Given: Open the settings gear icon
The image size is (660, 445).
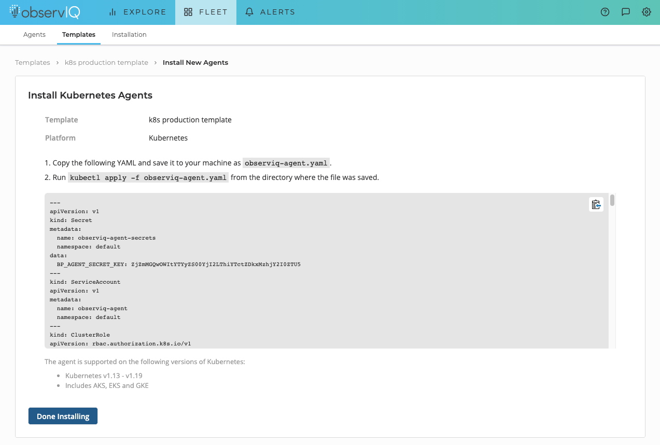Looking at the screenshot, I should (x=647, y=12).
